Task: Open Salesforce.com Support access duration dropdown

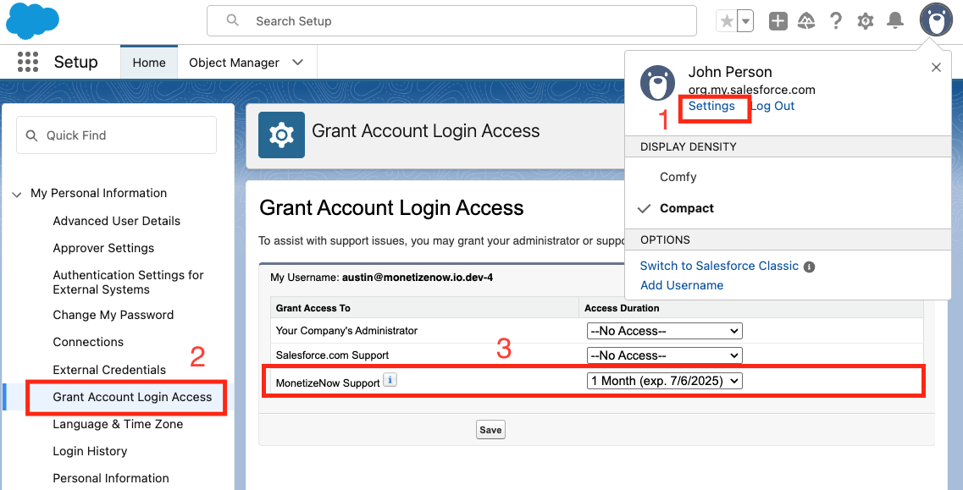Action: coord(665,355)
